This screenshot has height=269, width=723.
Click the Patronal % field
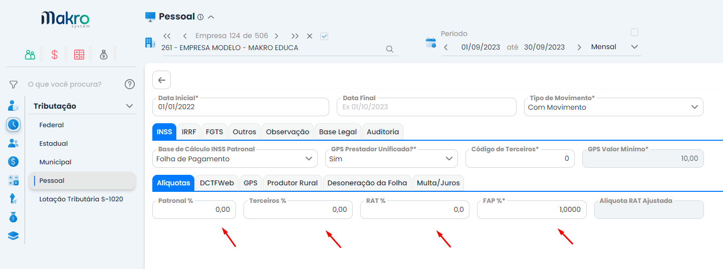coord(194,210)
